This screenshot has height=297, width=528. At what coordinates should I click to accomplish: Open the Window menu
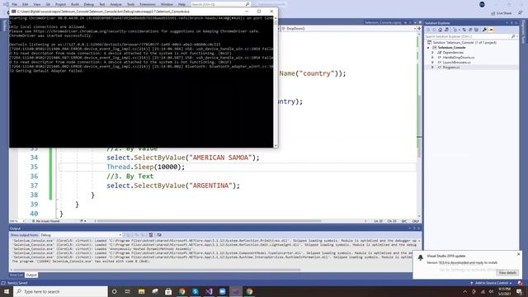[167, 4]
